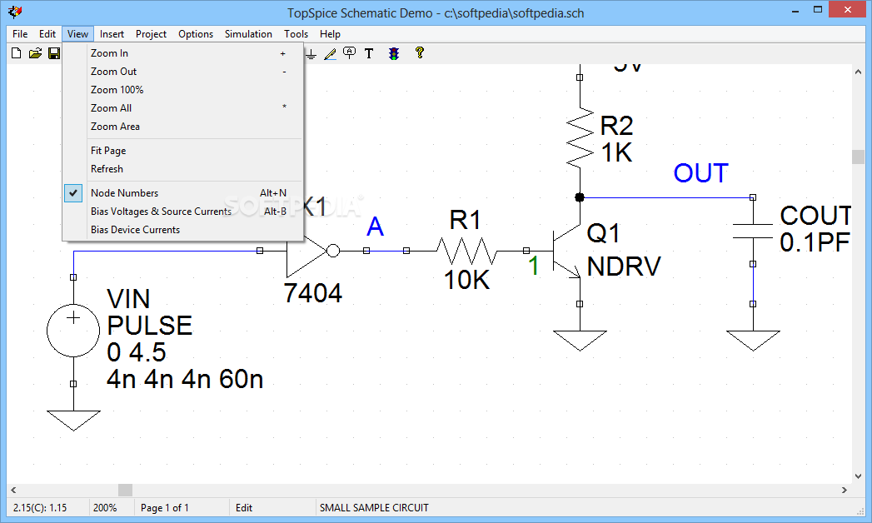The height and width of the screenshot is (523, 872).
Task: Select the R2 resistor symbol
Action: [x=580, y=137]
